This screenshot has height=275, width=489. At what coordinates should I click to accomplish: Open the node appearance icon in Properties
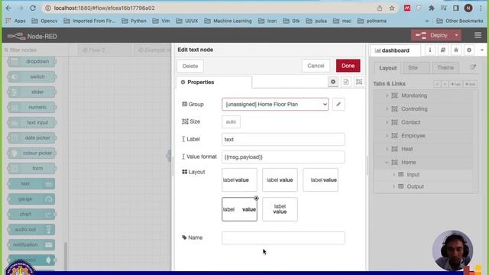(x=359, y=82)
